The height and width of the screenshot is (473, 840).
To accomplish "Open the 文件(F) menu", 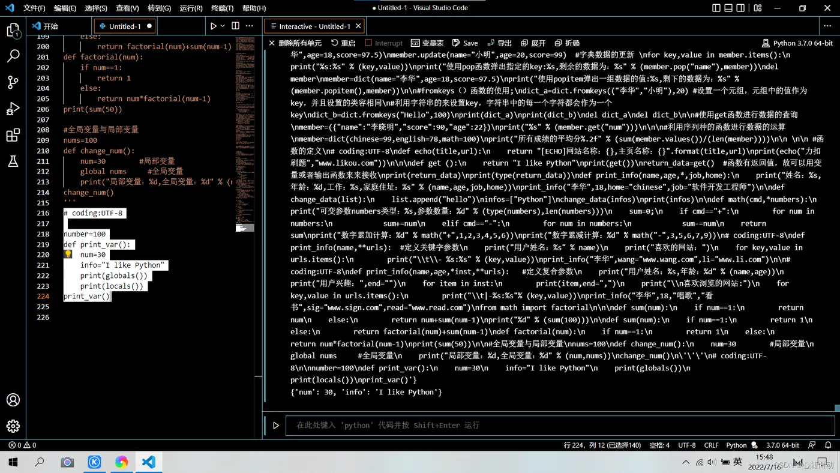I will tap(34, 8).
